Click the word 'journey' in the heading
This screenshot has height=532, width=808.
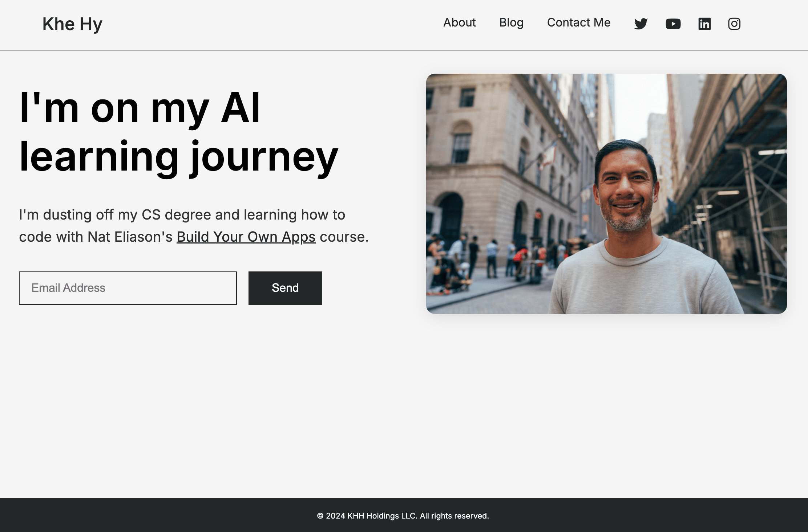265,157
